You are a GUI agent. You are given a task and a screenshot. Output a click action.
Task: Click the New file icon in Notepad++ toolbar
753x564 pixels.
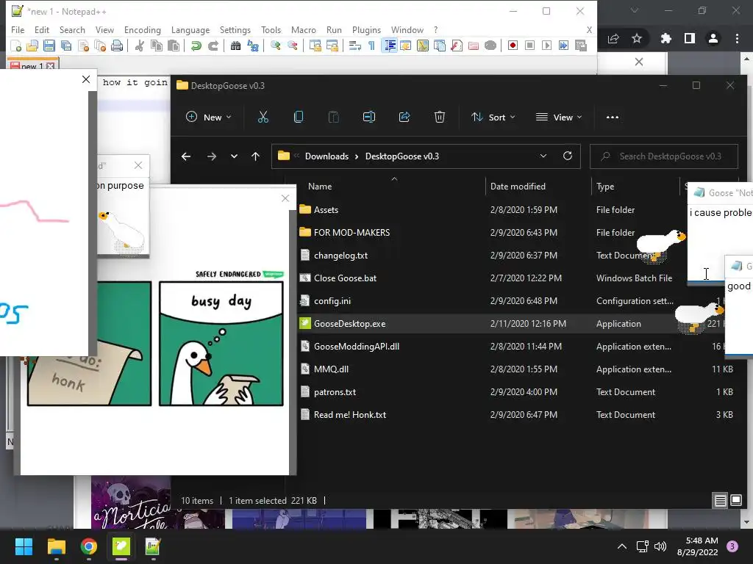16,46
